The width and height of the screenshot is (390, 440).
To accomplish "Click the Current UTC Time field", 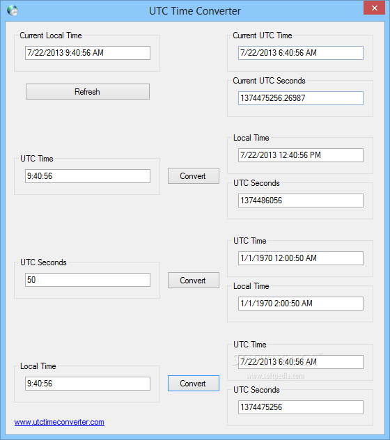I will click(301, 53).
